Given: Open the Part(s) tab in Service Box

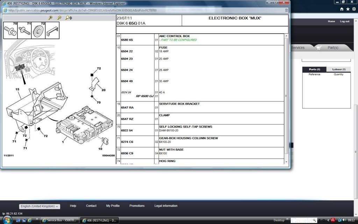Looking at the screenshot, I should click(x=333, y=48).
